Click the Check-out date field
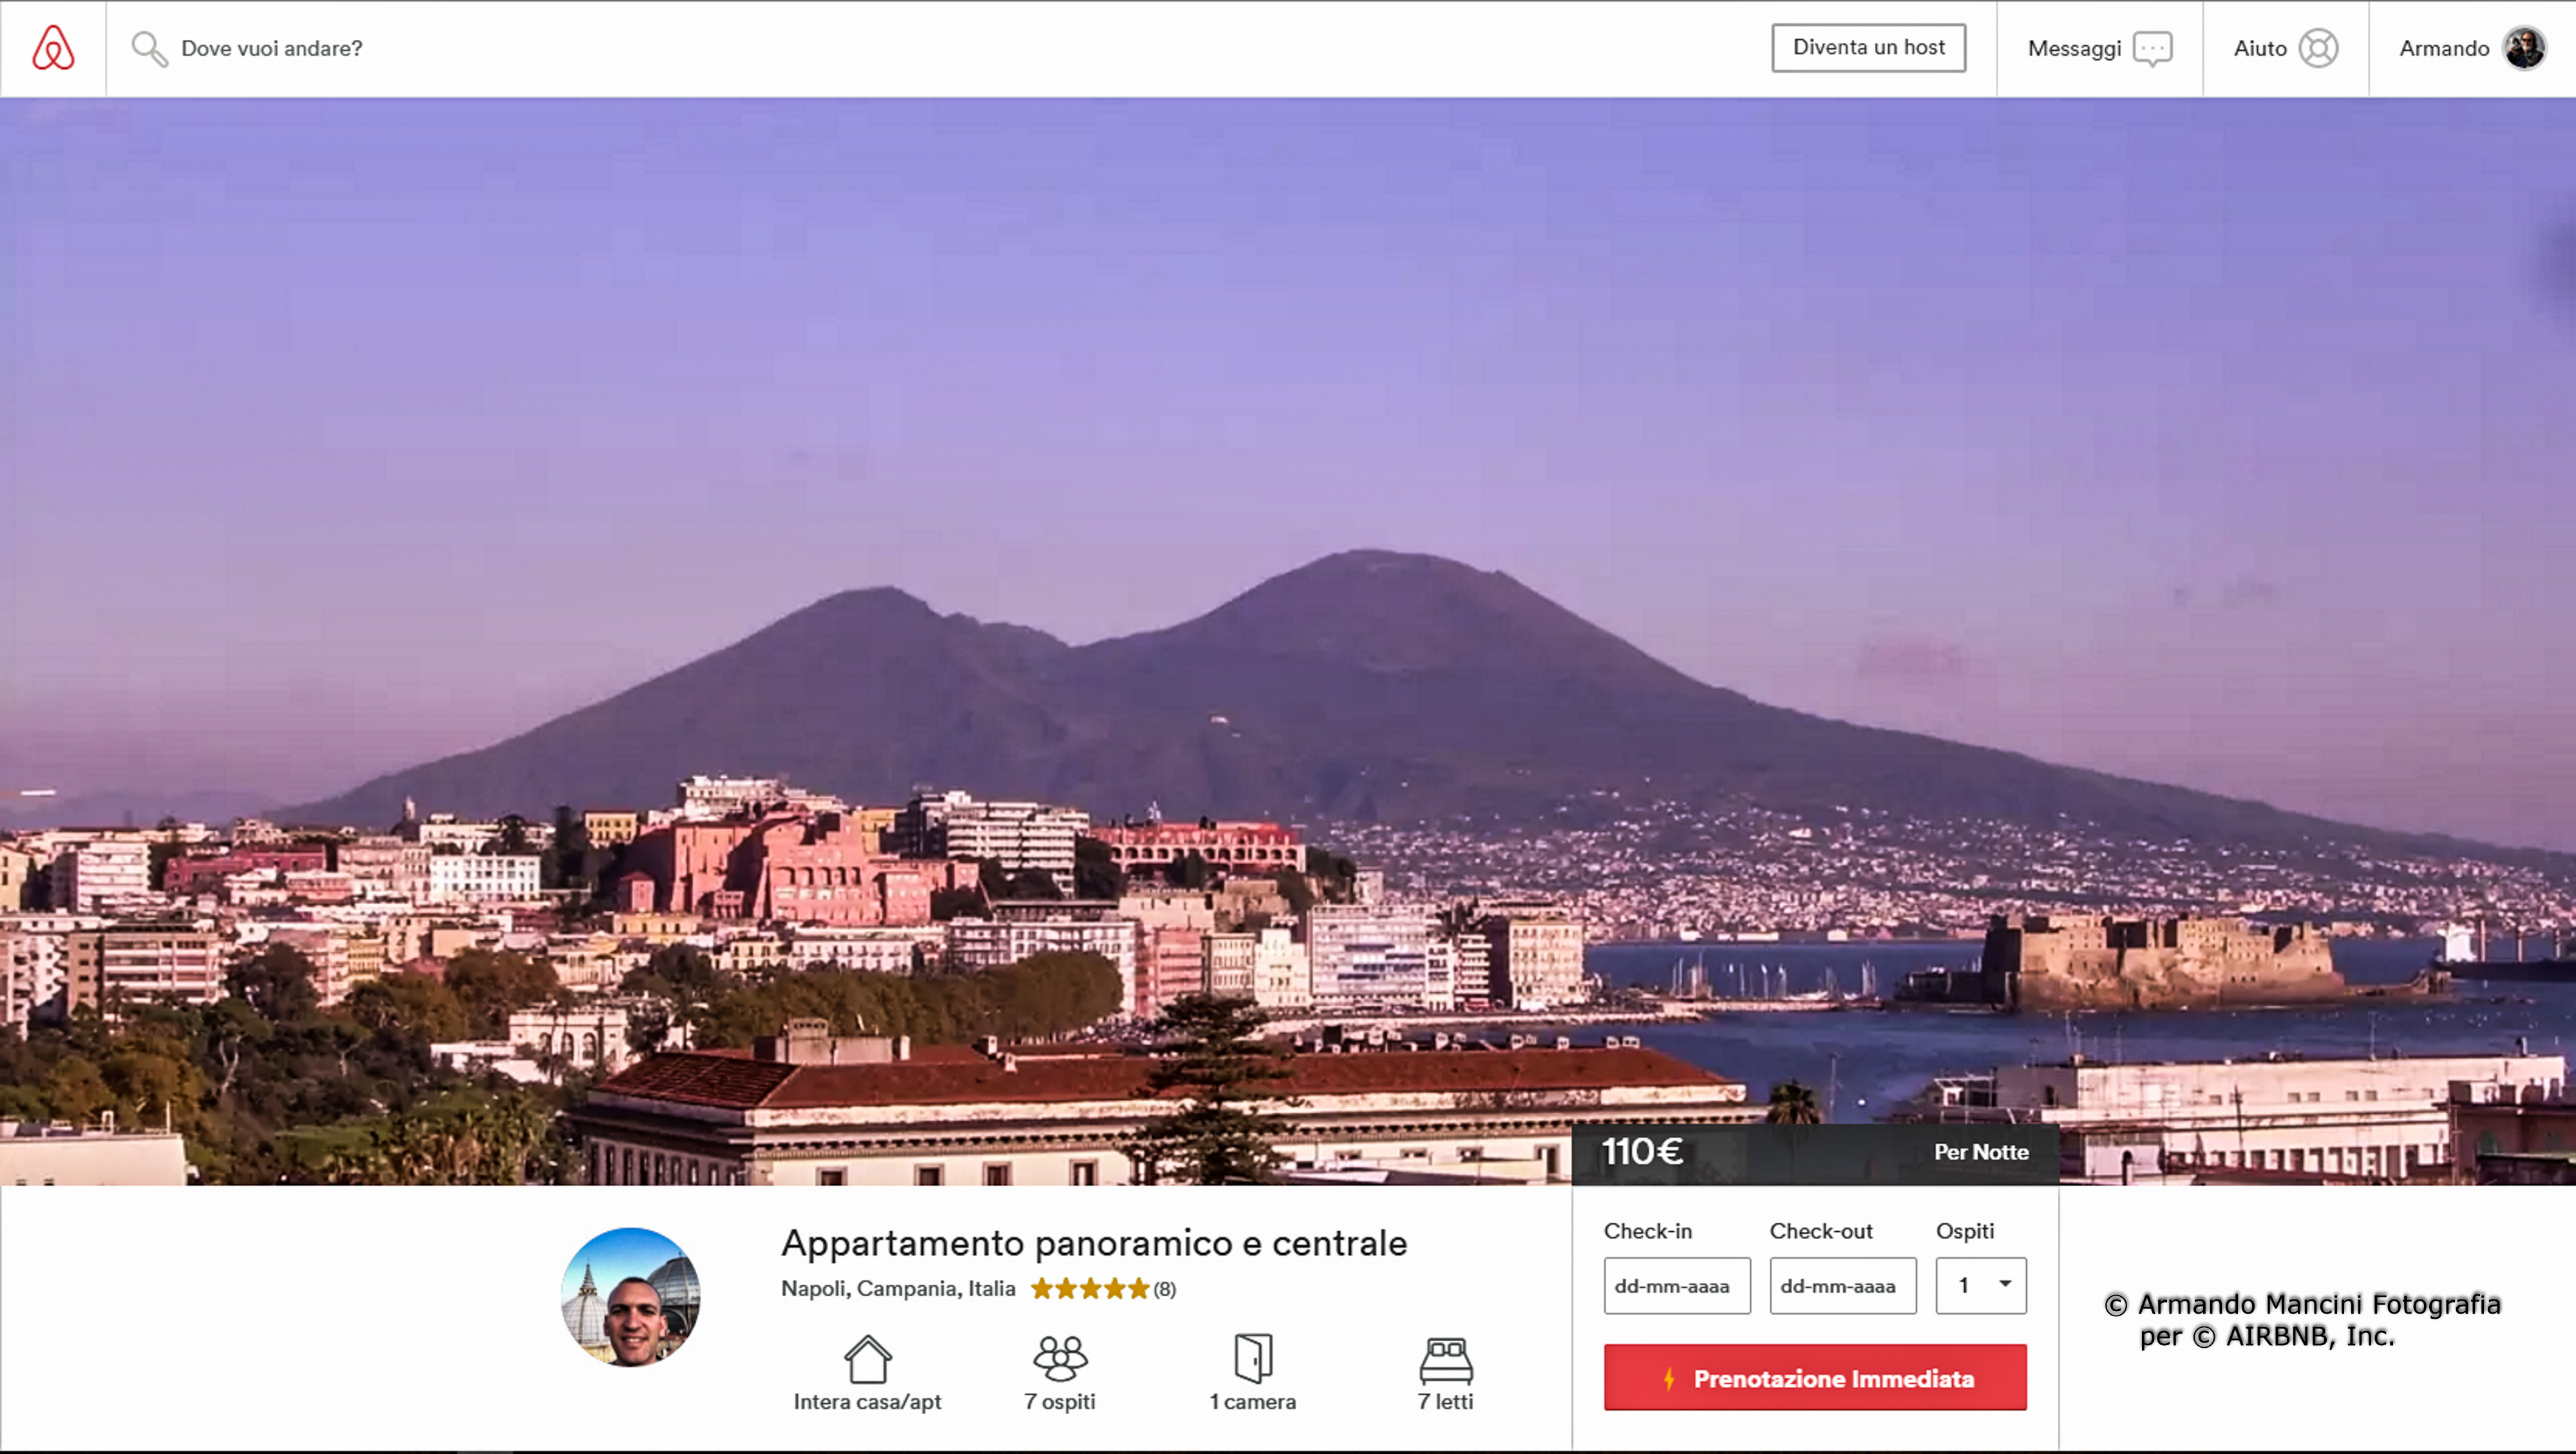 pyautogui.click(x=1843, y=1286)
